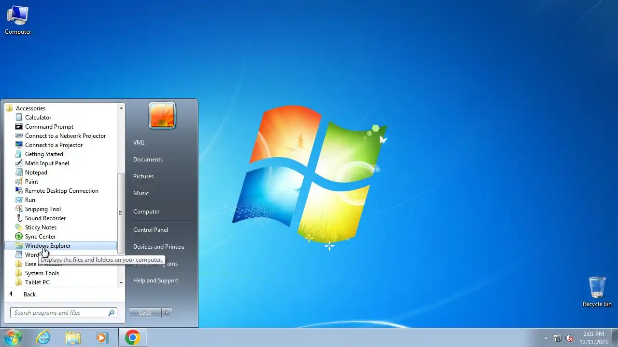The image size is (618, 347).
Task: Launch Snipping Tool scissors icon
Action: click(x=19, y=209)
